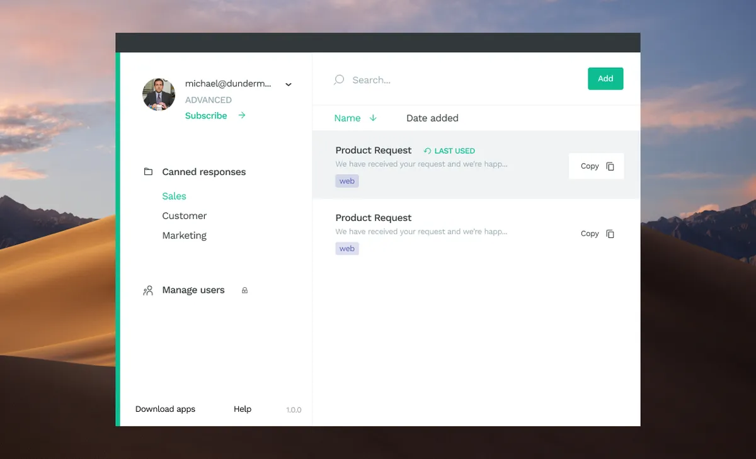
Task: Open the last used Product Request response
Action: 374,150
